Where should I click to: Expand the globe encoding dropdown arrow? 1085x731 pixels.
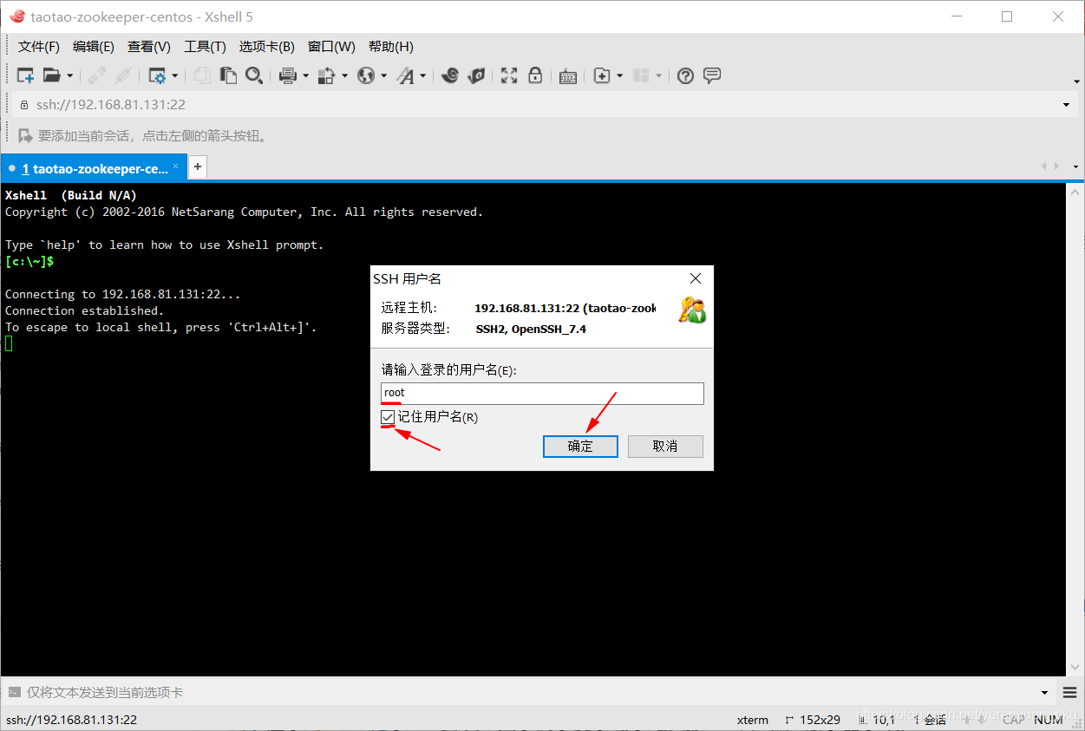click(x=383, y=76)
